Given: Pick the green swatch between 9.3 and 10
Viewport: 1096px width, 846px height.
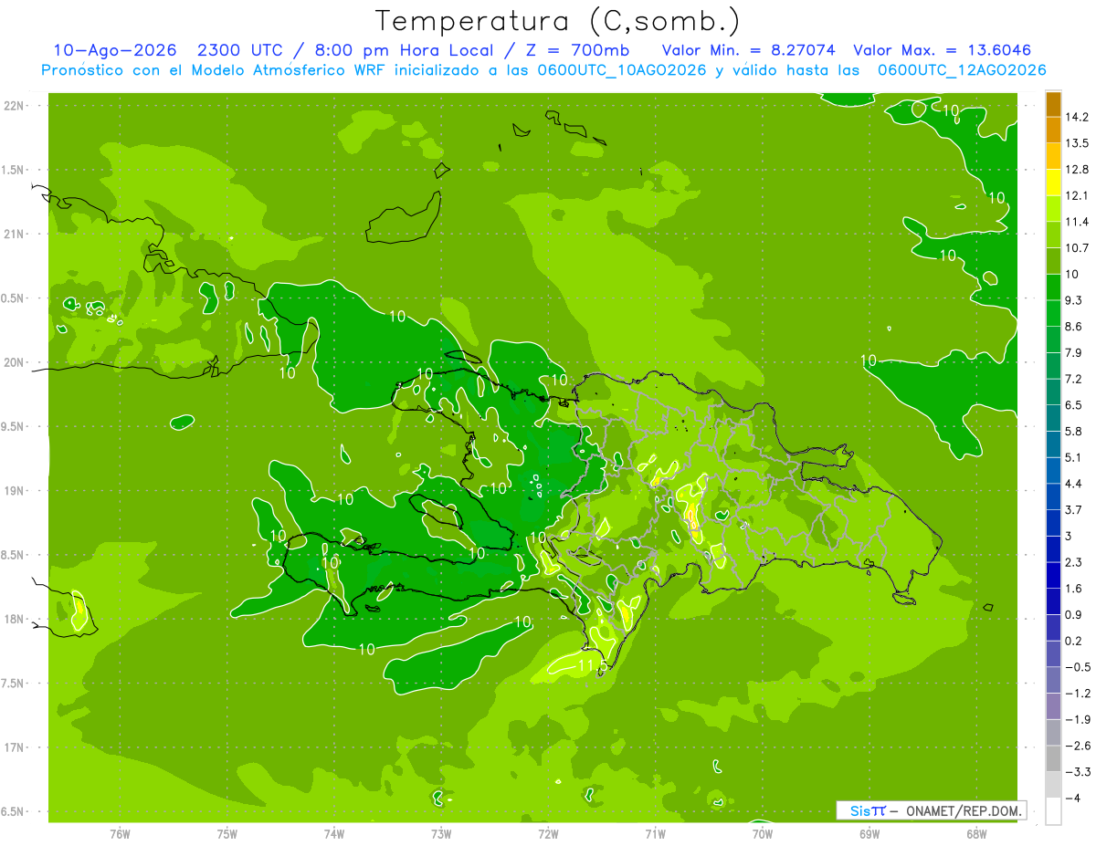Looking at the screenshot, I should [1053, 287].
